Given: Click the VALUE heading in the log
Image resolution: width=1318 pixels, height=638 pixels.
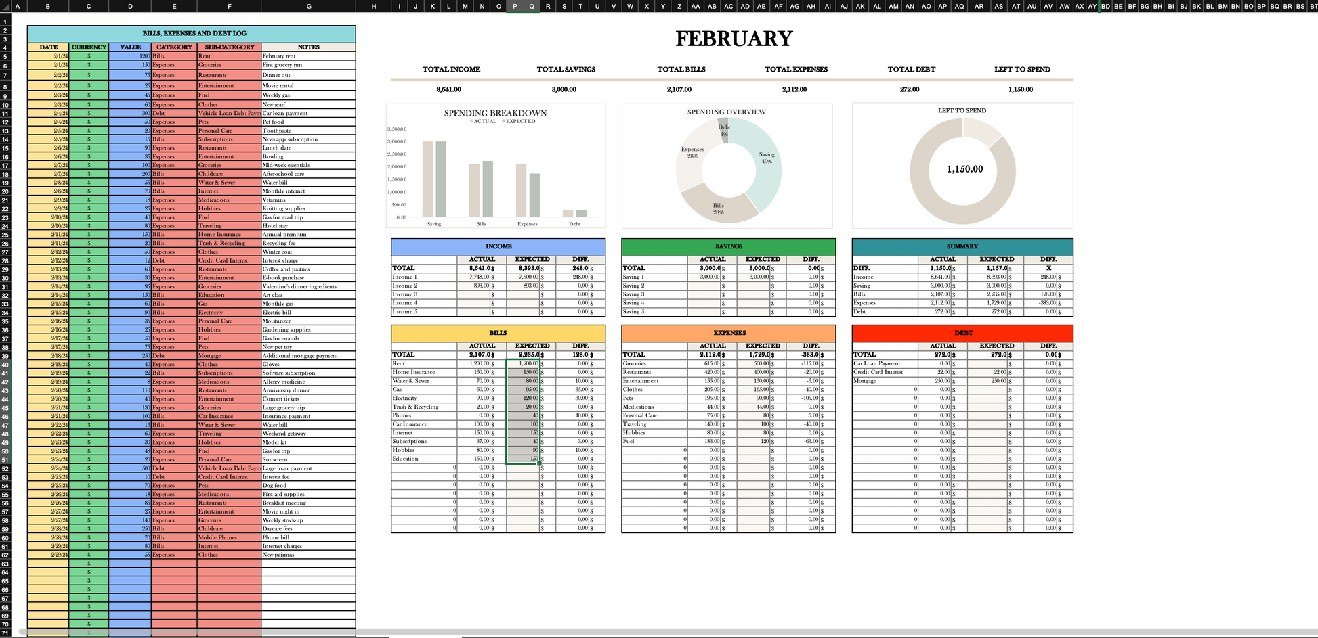Looking at the screenshot, I should 130,47.
